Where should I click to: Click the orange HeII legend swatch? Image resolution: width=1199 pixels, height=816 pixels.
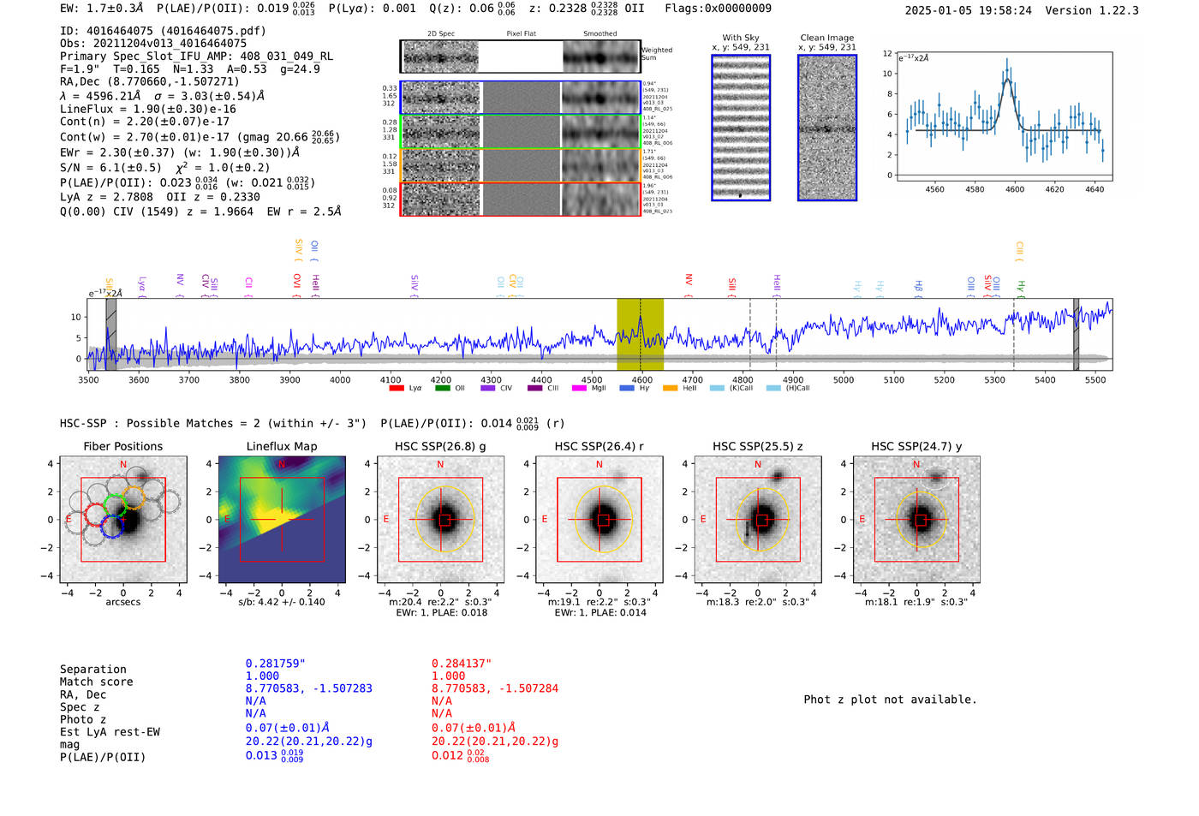pyautogui.click(x=670, y=388)
